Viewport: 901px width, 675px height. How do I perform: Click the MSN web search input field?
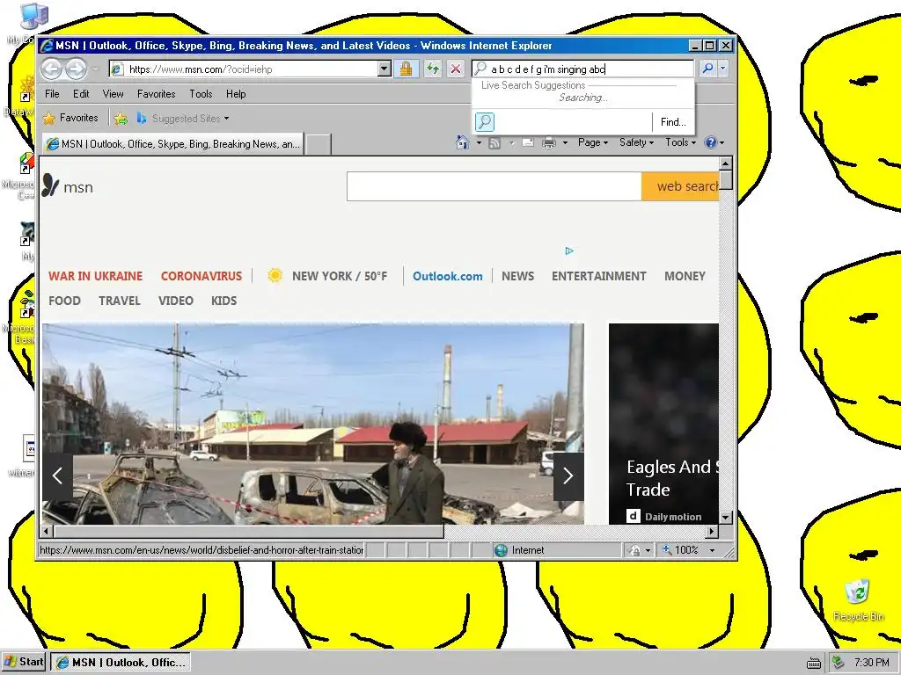pyautogui.click(x=494, y=186)
